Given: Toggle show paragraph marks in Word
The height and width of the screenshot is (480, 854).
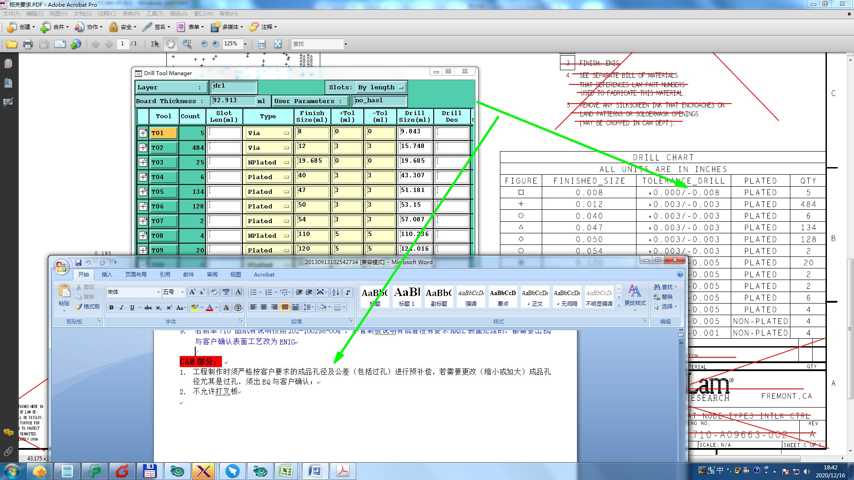Looking at the screenshot, I should [x=348, y=292].
